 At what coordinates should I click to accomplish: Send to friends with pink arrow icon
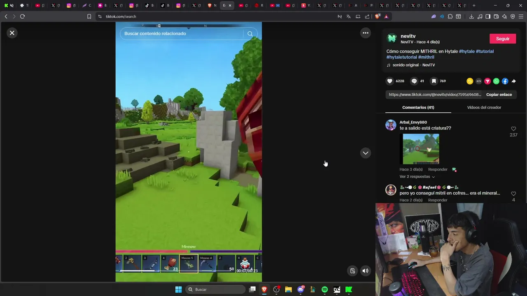(487, 81)
